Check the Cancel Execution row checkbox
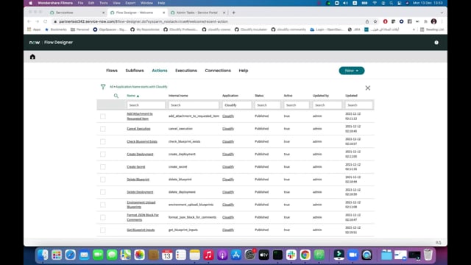 tap(103, 129)
